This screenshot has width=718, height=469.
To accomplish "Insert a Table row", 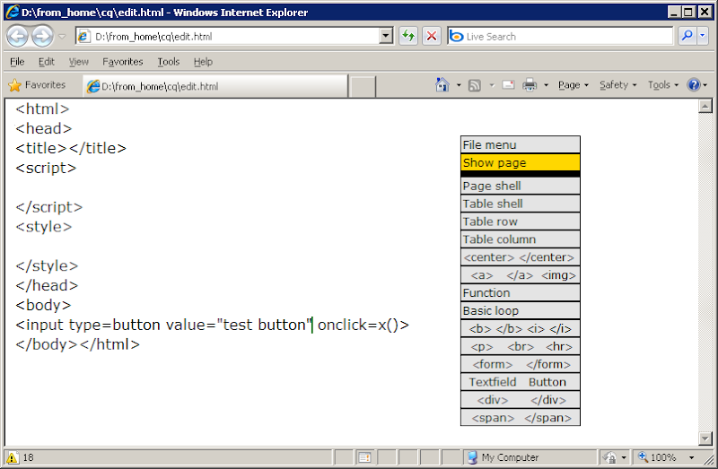I will pyautogui.click(x=521, y=221).
